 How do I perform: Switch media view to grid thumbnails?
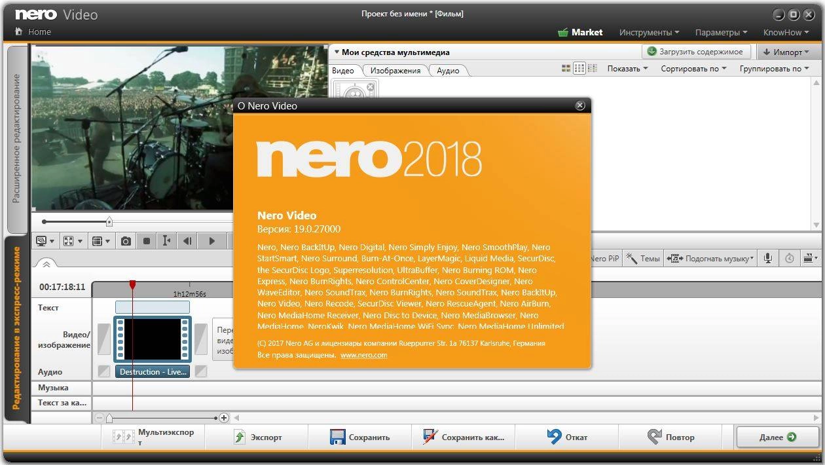(x=579, y=68)
